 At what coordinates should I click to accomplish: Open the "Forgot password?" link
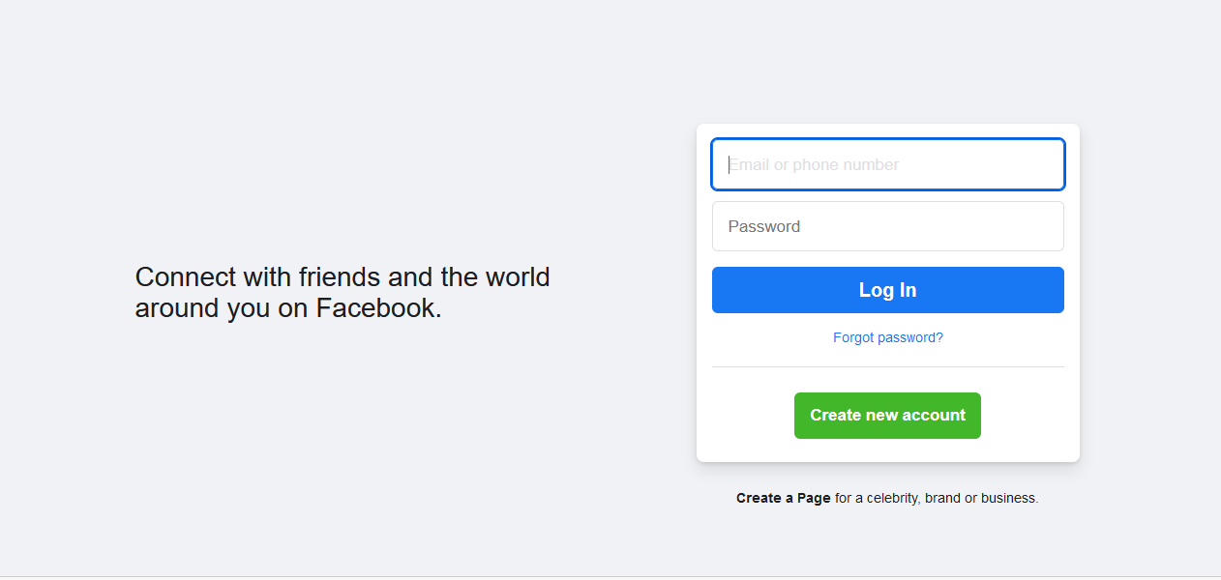click(x=887, y=337)
